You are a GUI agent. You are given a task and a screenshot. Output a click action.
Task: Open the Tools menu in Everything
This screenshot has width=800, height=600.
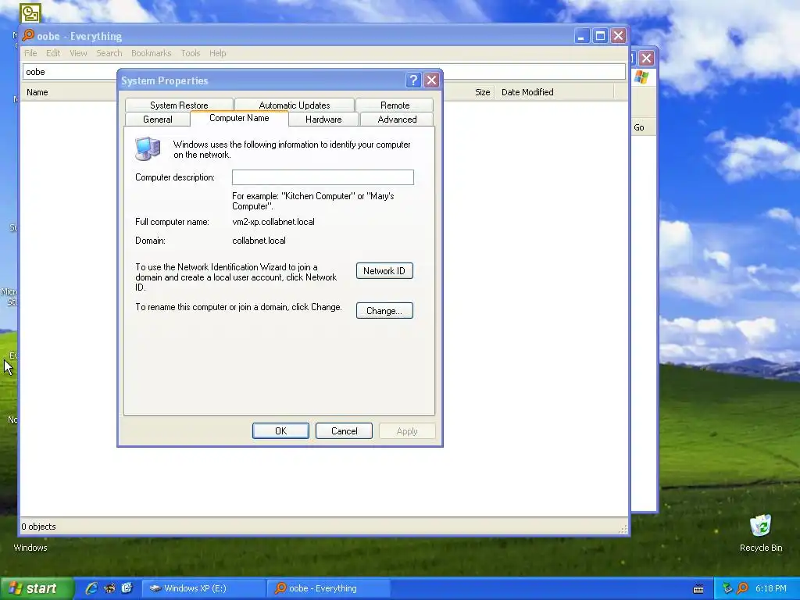click(191, 53)
